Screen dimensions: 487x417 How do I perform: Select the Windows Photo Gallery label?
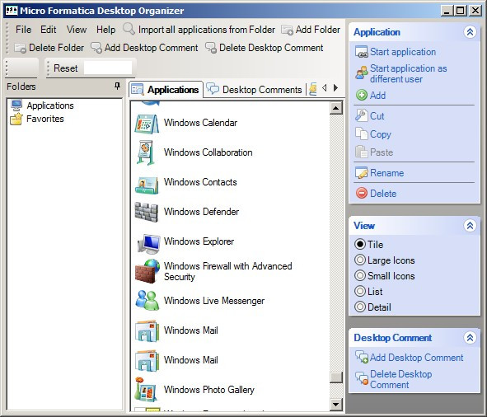(x=209, y=389)
